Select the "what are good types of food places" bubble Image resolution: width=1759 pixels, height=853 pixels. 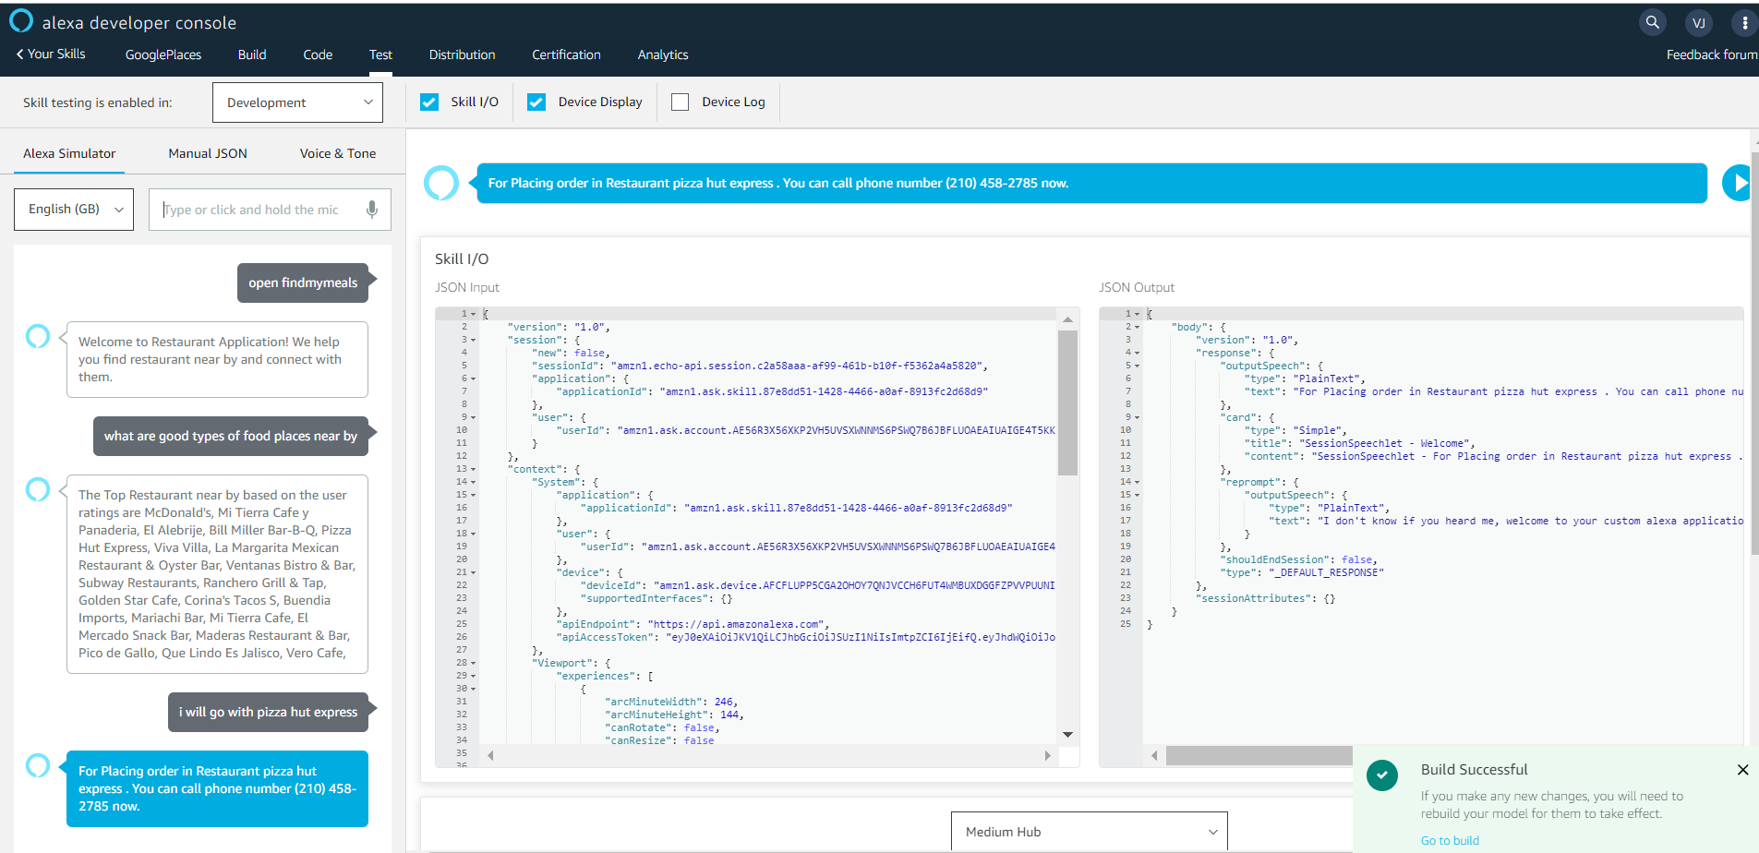231,436
